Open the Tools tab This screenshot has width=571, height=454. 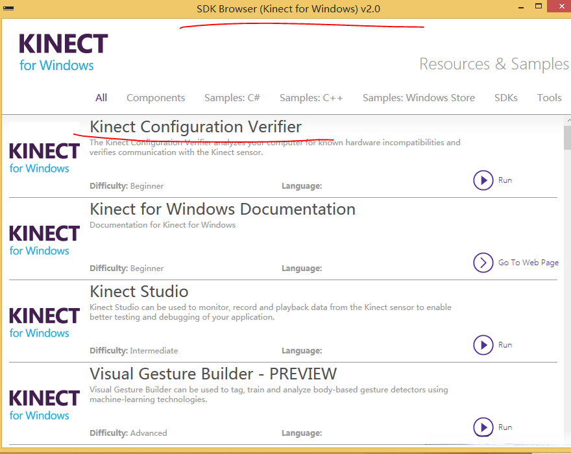pyautogui.click(x=549, y=97)
